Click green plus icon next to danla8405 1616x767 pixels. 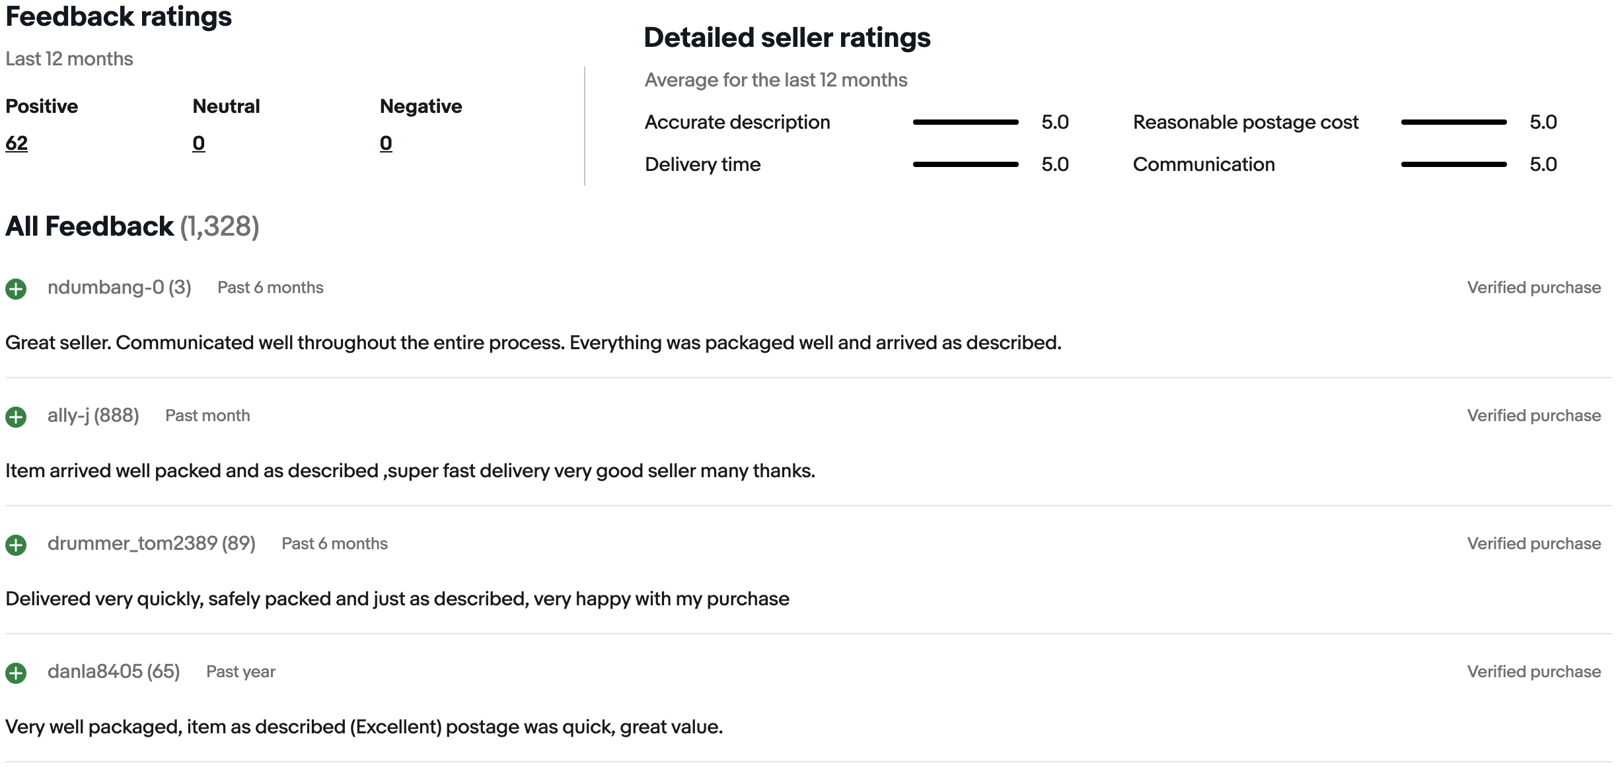[x=16, y=673]
